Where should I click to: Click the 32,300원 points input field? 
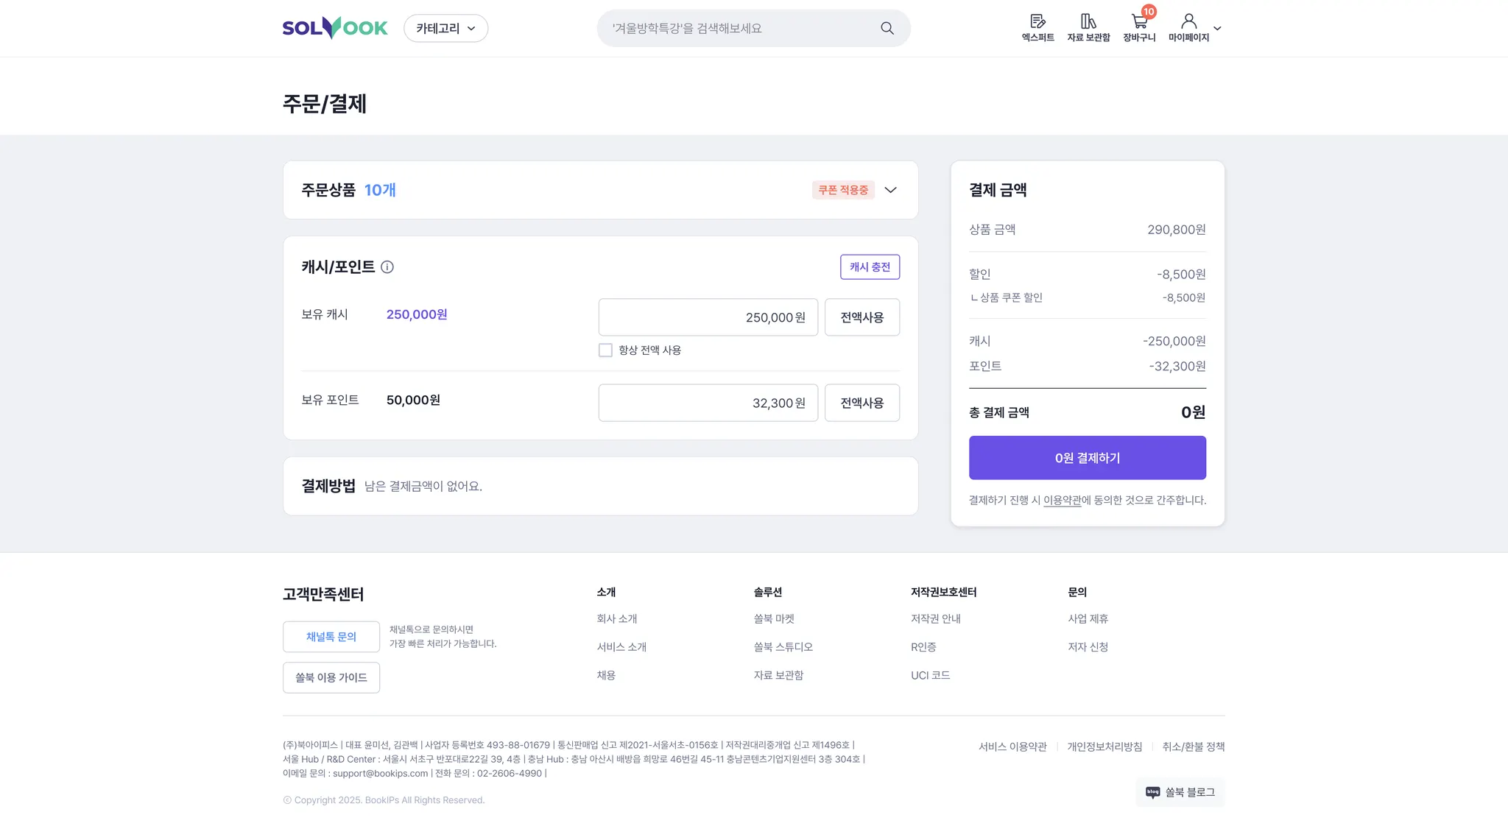tap(707, 403)
